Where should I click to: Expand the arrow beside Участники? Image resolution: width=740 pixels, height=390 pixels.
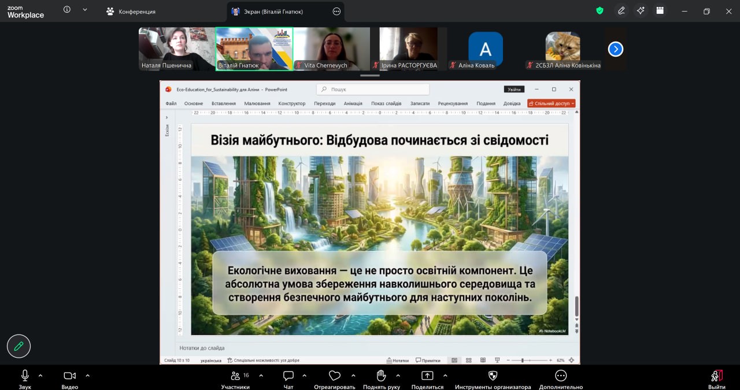click(x=261, y=376)
